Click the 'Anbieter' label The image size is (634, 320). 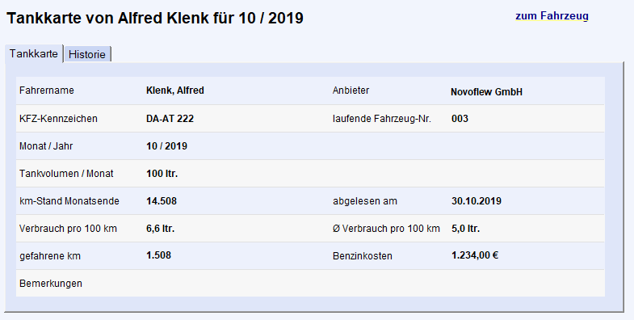[x=351, y=91]
